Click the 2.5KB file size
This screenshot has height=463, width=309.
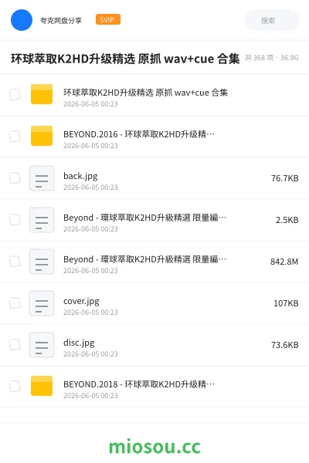tap(287, 220)
